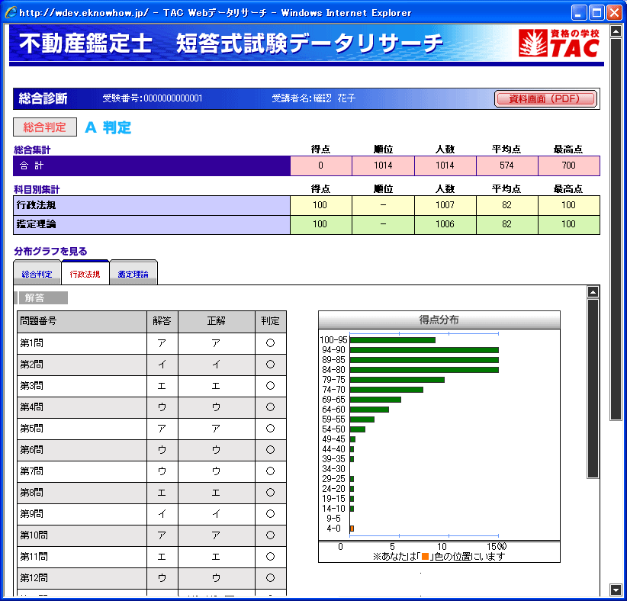Click the circle judgment mark for 第1問

pos(270,343)
